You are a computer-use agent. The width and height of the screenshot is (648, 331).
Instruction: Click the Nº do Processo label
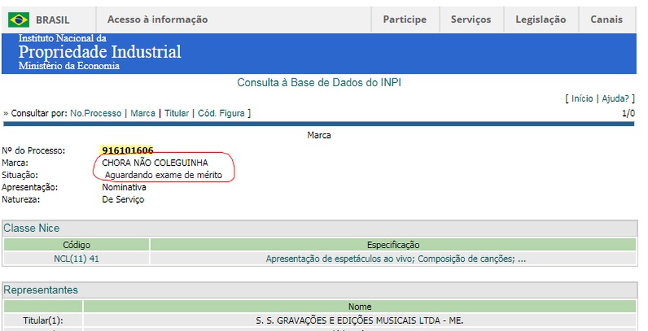coord(34,150)
